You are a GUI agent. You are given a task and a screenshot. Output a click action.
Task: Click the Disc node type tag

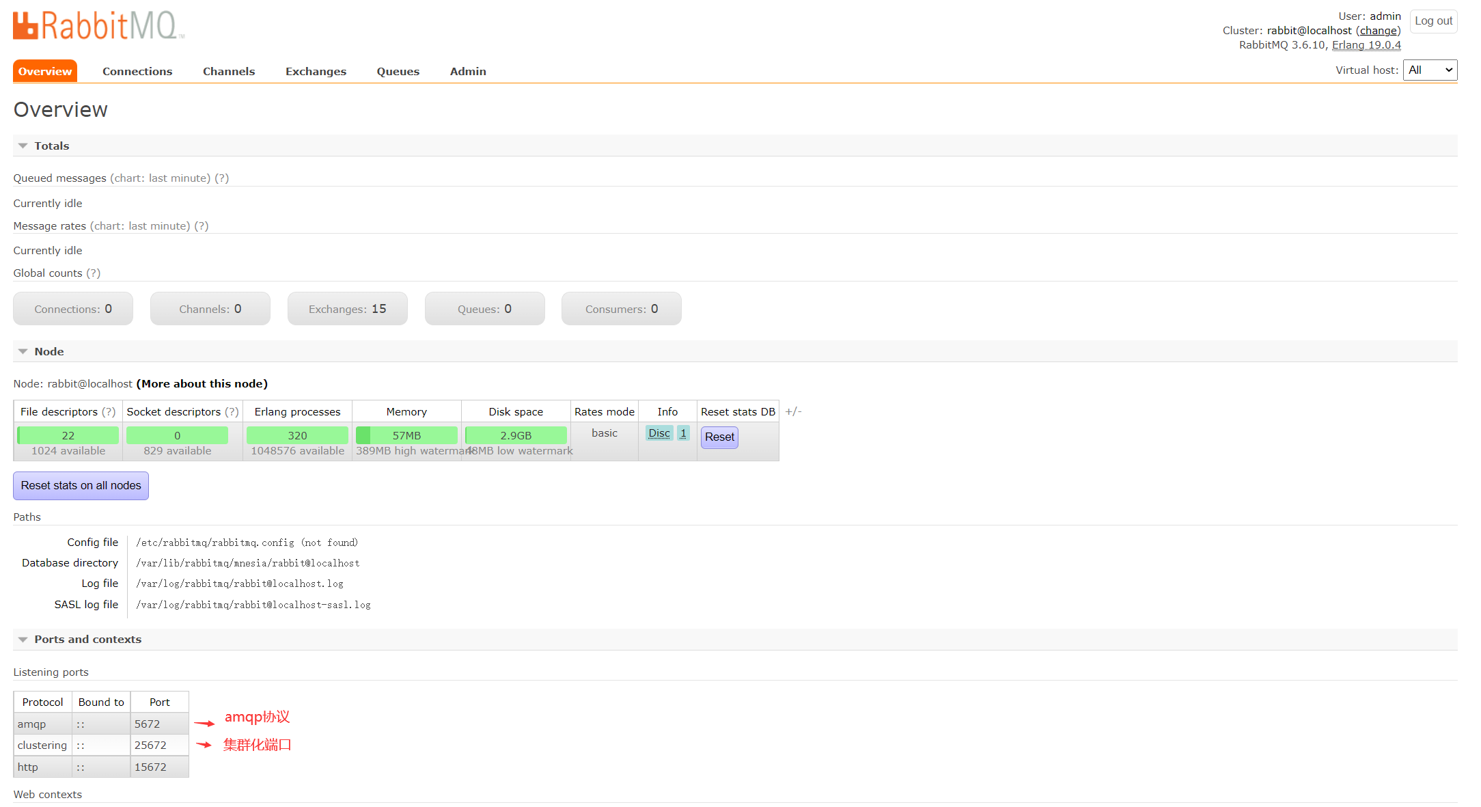659,433
